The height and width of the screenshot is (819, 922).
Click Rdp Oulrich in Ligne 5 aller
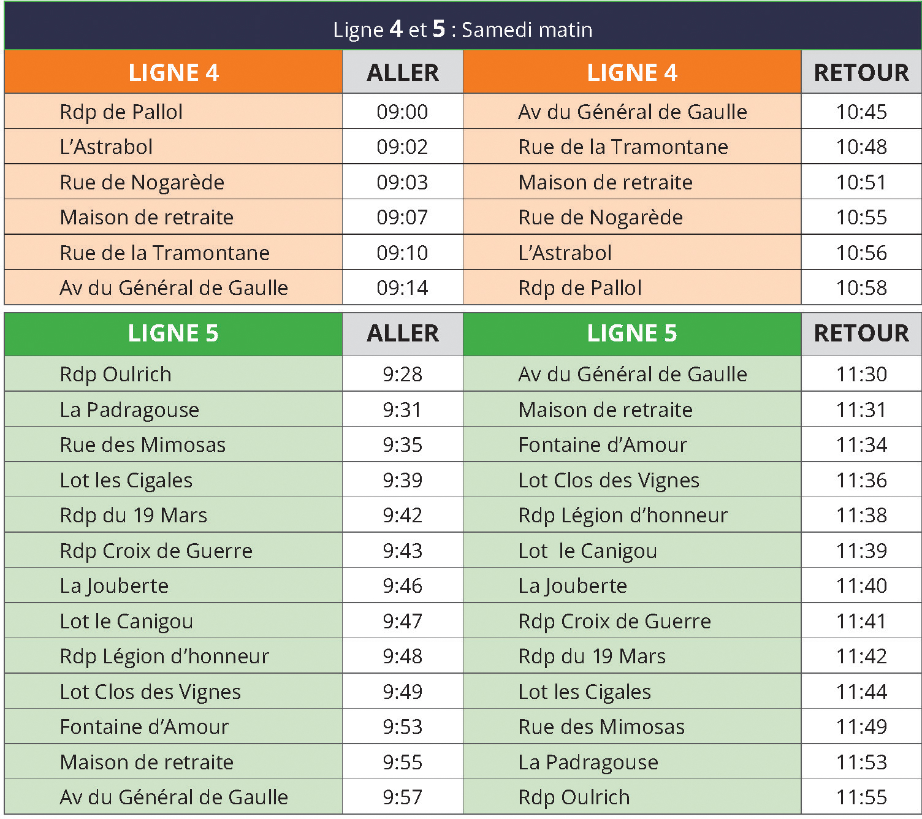coord(115,374)
